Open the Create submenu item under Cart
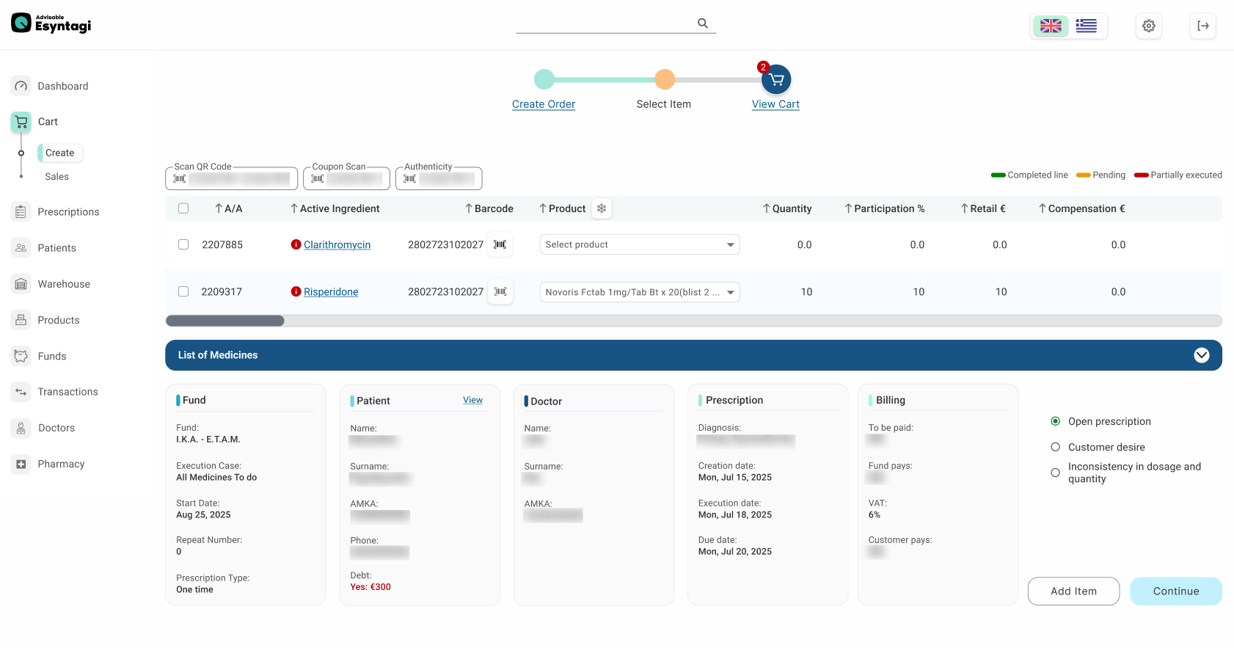 click(60, 153)
